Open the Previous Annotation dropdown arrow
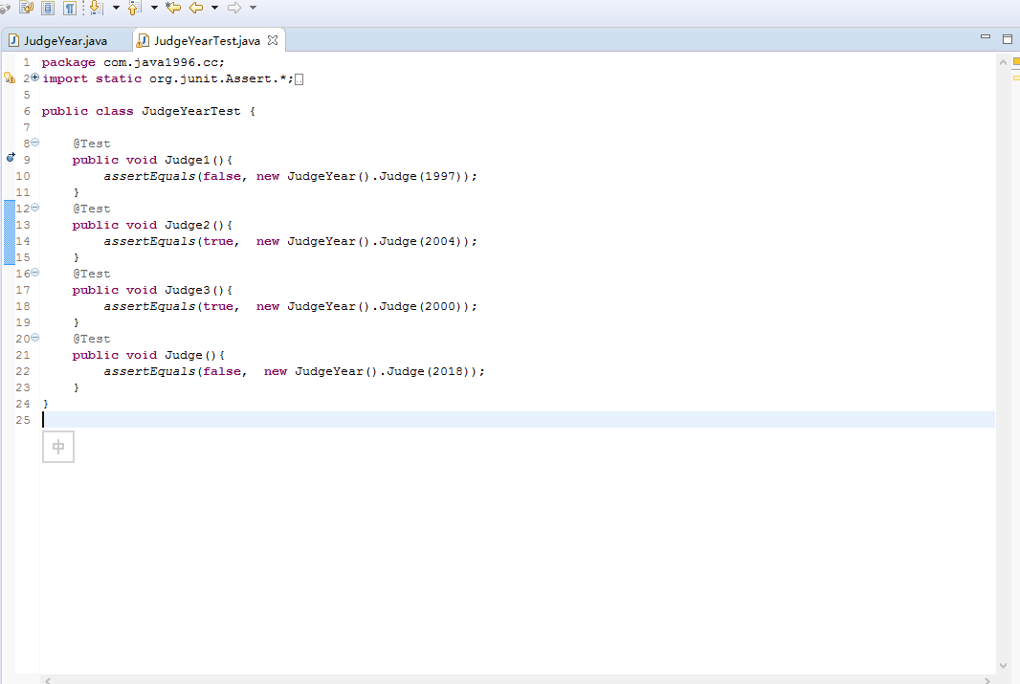Image resolution: width=1020 pixels, height=684 pixels. click(154, 8)
